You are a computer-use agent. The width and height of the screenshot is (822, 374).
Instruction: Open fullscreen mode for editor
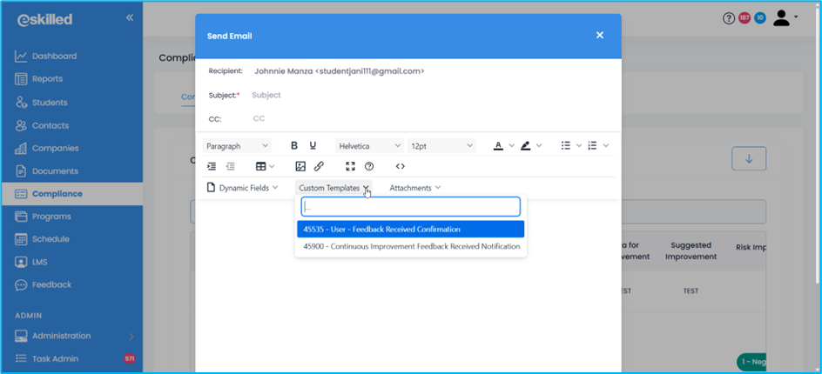tap(350, 166)
